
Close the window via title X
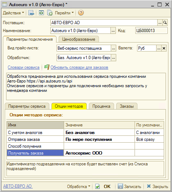pyautogui.click(x=167, y=5)
